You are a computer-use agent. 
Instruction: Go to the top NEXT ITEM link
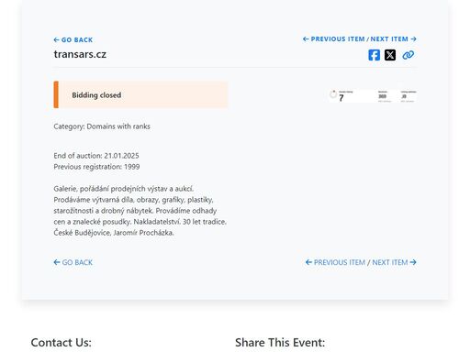point(394,38)
